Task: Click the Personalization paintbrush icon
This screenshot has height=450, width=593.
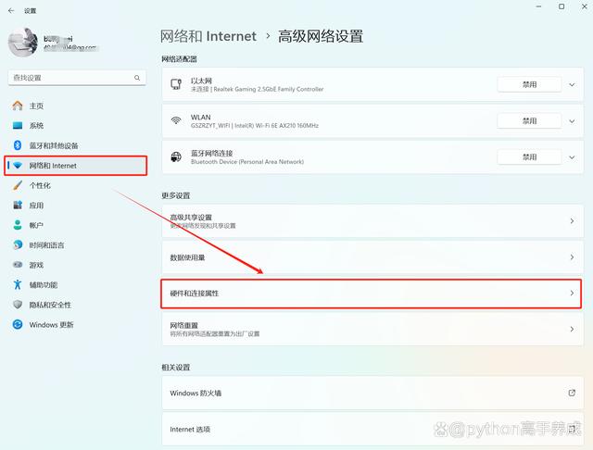Action: 18,185
